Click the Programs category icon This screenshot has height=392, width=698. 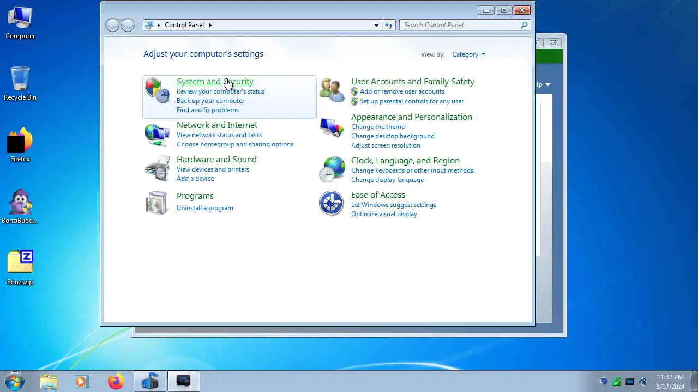point(157,203)
